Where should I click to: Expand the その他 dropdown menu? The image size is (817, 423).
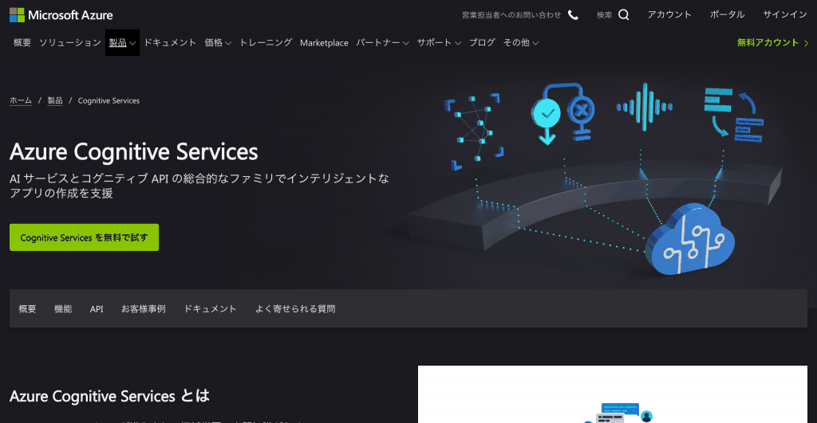(x=520, y=43)
